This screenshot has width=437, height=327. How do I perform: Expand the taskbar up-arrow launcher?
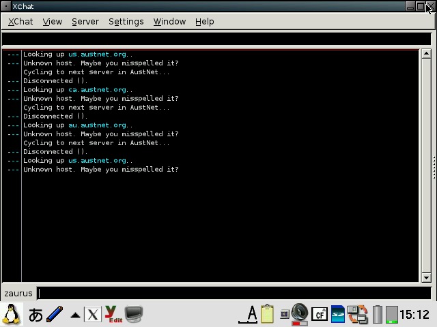point(75,315)
